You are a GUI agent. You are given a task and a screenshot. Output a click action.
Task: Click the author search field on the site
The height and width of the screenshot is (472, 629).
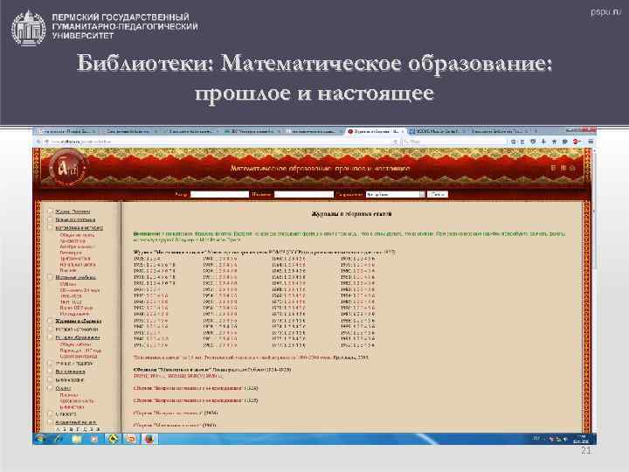point(219,194)
